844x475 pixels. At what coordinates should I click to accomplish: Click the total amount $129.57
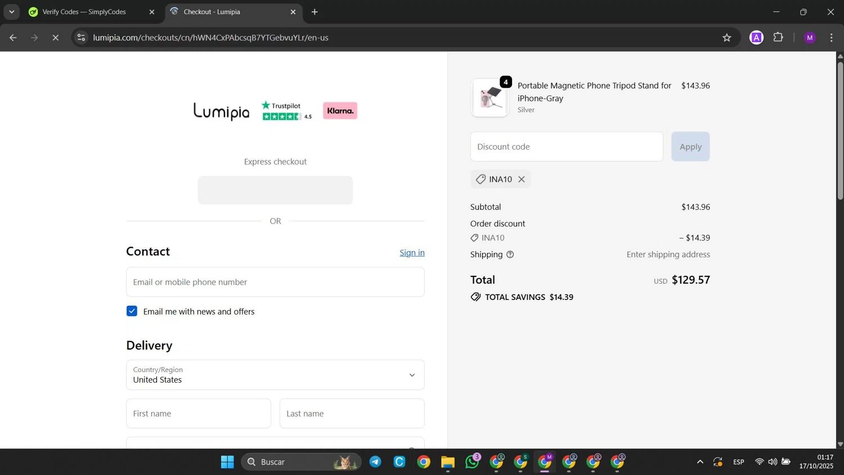691,280
